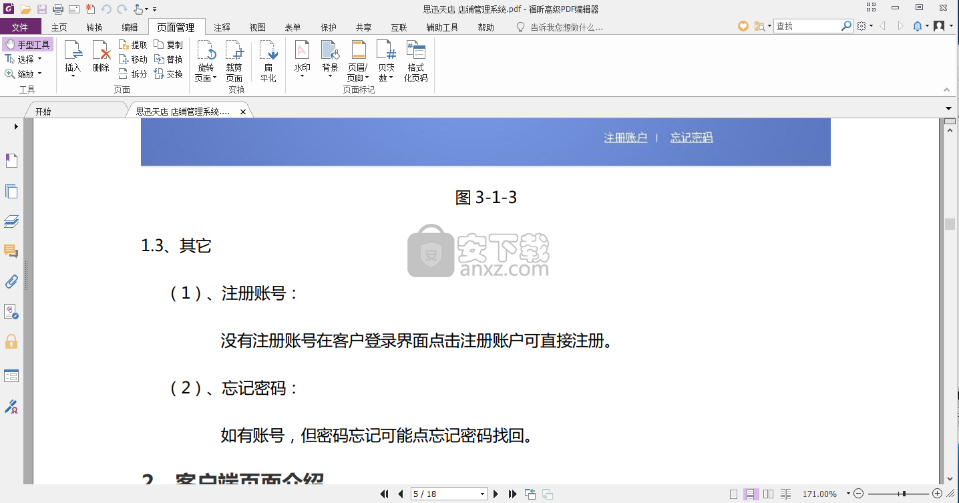
Task: Switch to the Convert (转换) tab
Action: (x=94, y=27)
